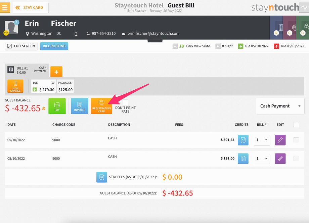This screenshot has height=223, width=309.
Task: Search travel agent magnifier icon
Action: pyautogui.click(x=289, y=33)
